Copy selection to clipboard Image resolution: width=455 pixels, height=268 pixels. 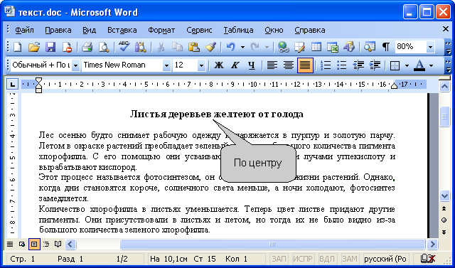(177, 47)
